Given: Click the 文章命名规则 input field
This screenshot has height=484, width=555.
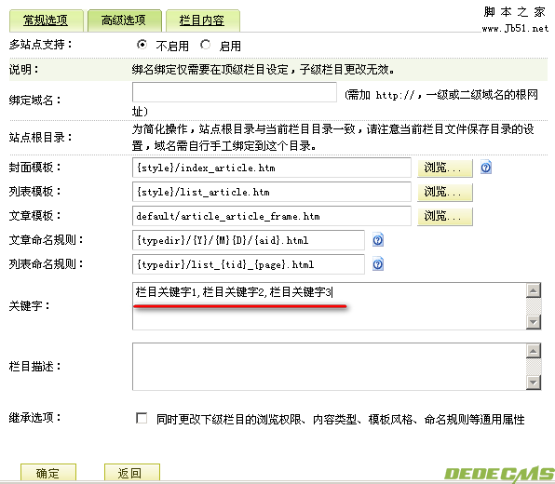Looking at the screenshot, I should 248,240.
